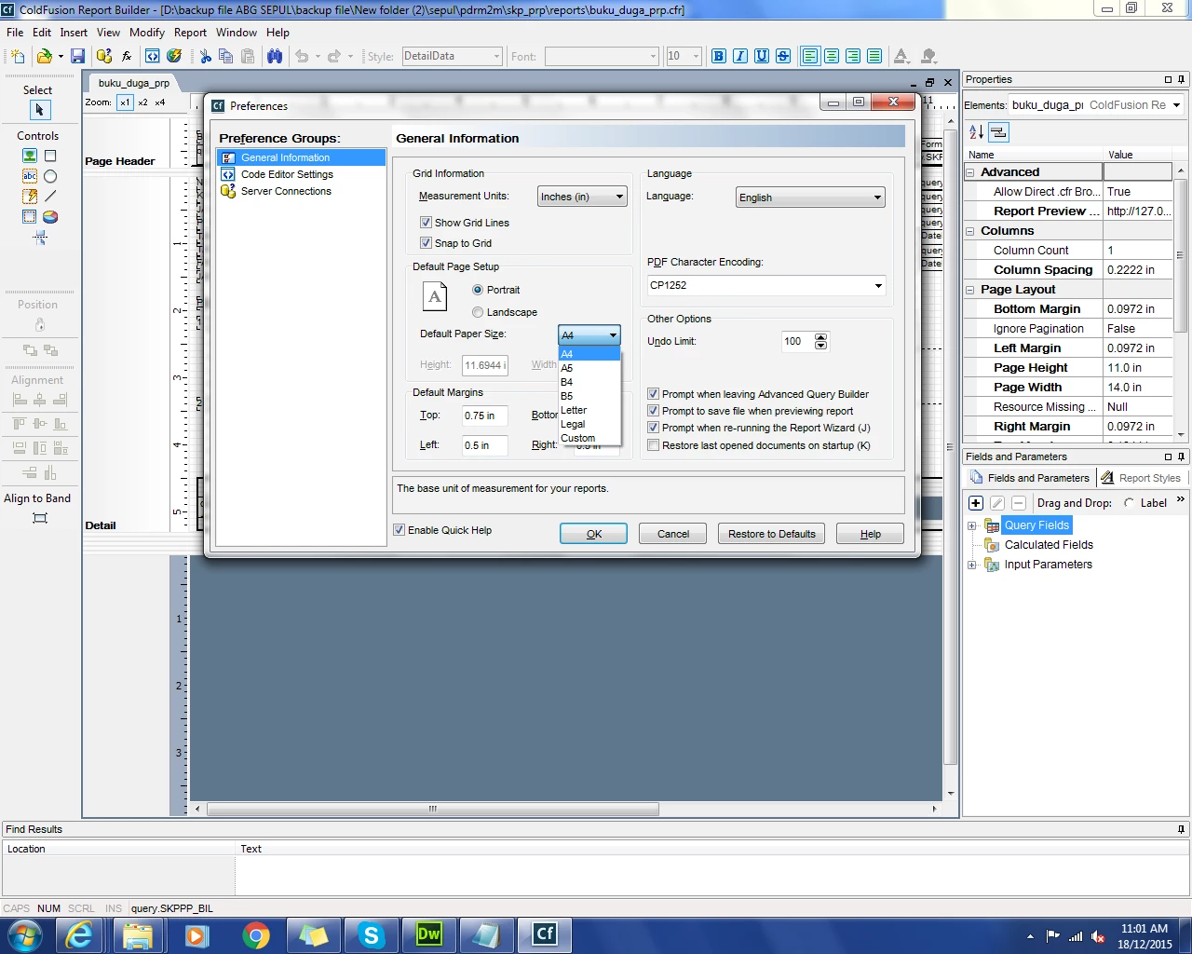The height and width of the screenshot is (954, 1192).
Task: Open the Language dropdown
Action: [810, 198]
